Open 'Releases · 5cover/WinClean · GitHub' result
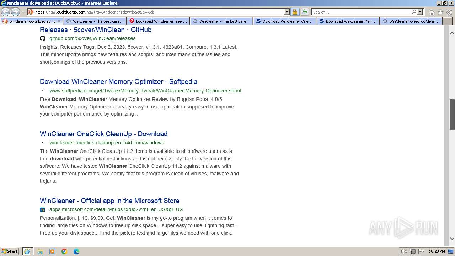Screen dimensions: 455x256 point(96,30)
